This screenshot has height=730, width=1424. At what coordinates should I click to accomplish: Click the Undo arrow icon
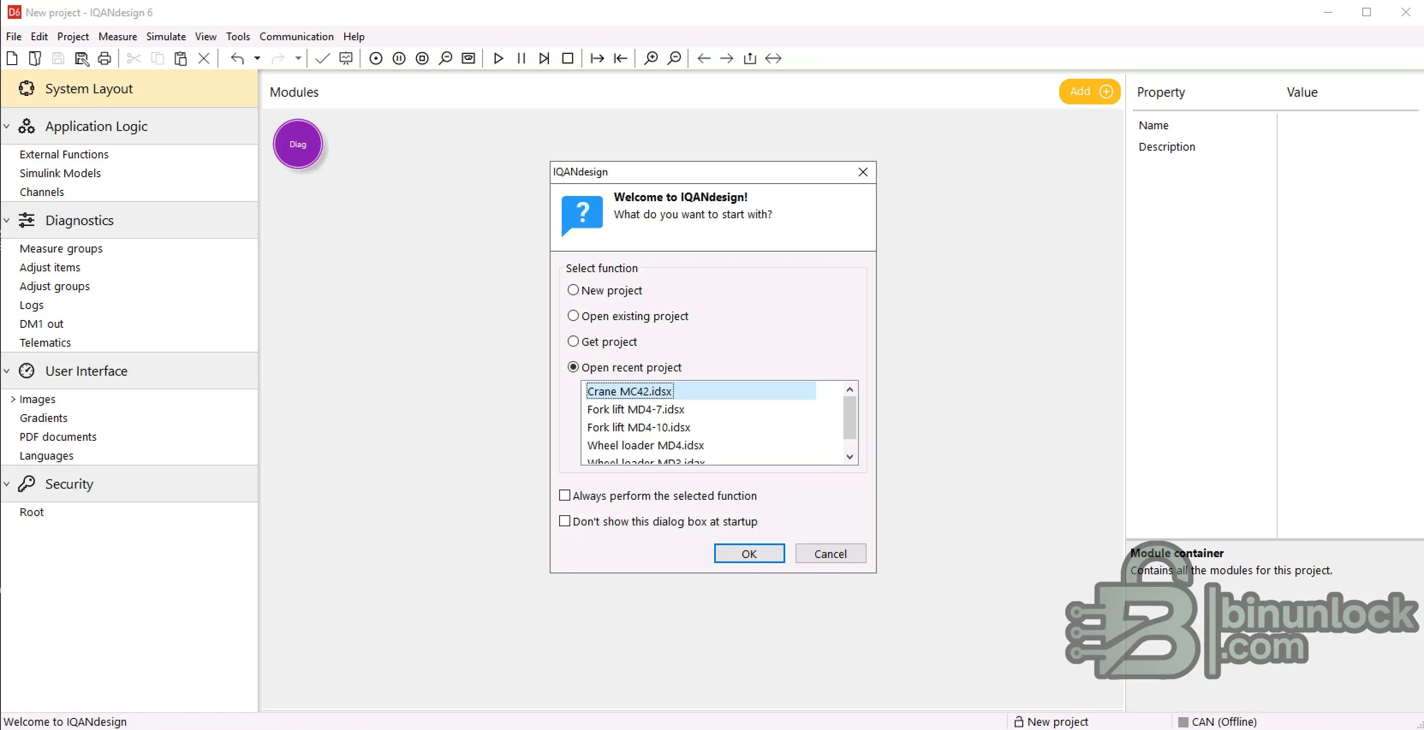pyautogui.click(x=237, y=58)
